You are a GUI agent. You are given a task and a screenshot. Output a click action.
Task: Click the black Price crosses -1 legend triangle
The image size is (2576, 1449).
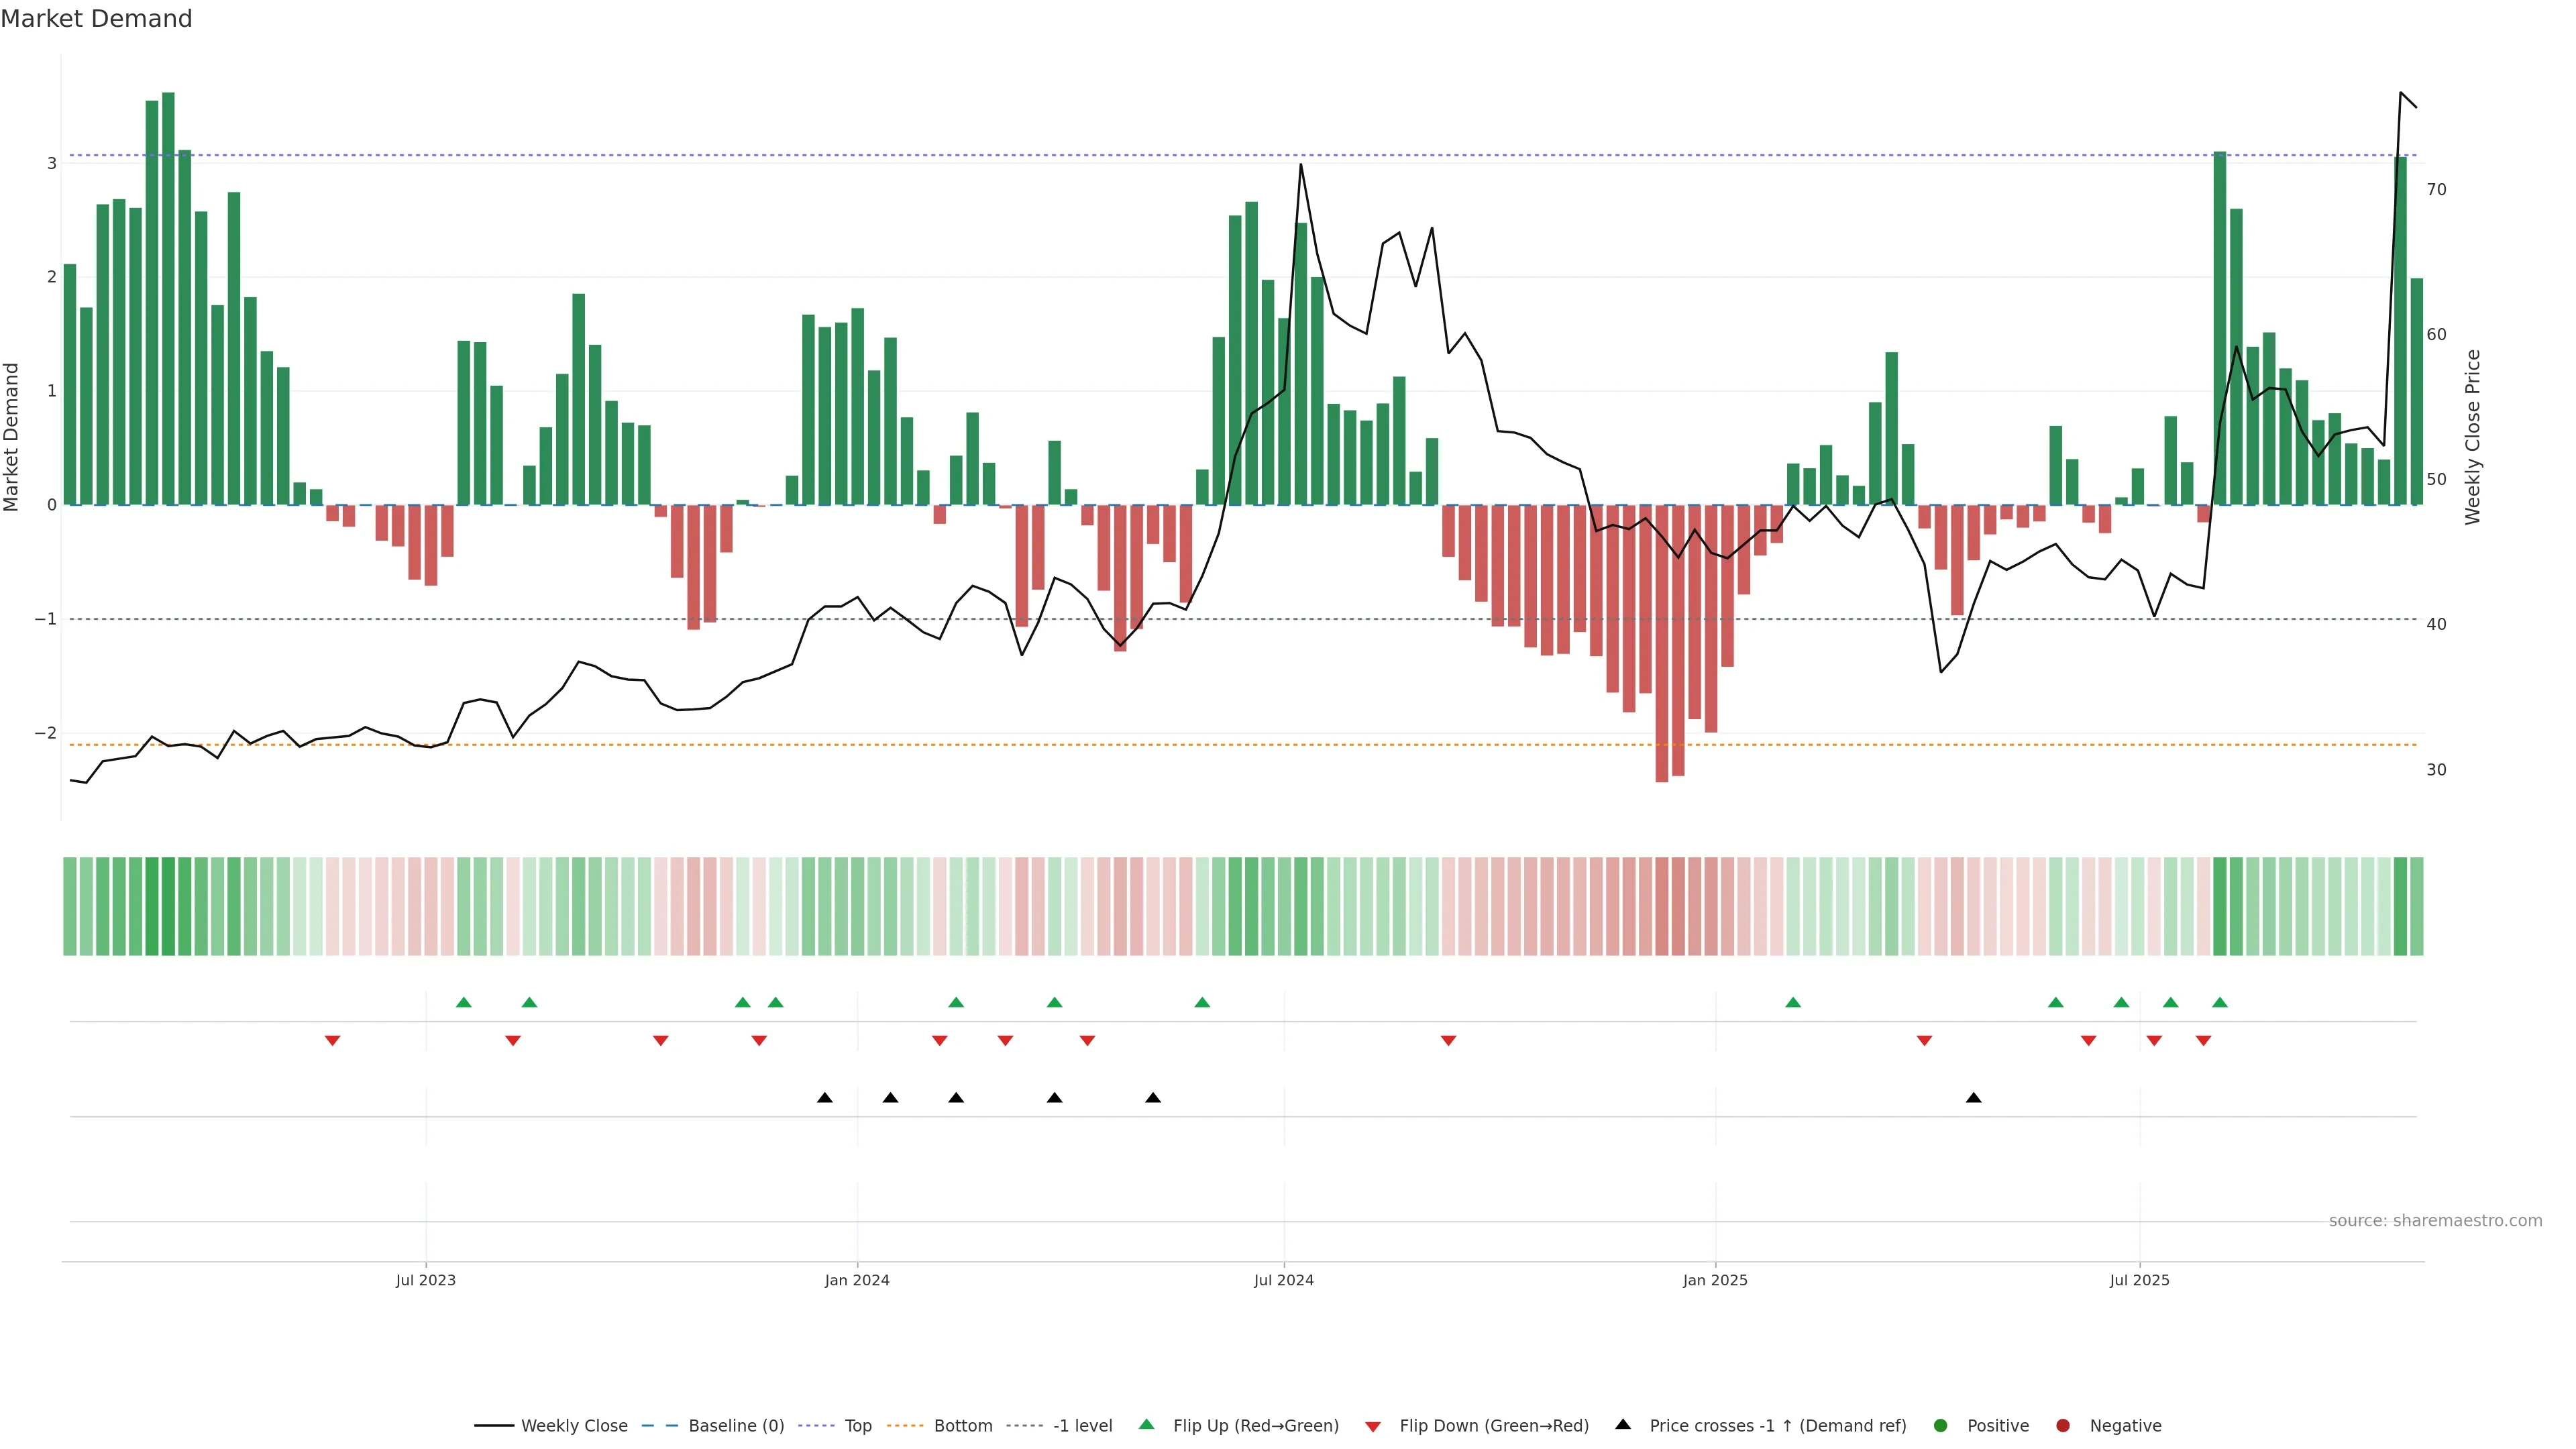pyautogui.click(x=1623, y=1424)
